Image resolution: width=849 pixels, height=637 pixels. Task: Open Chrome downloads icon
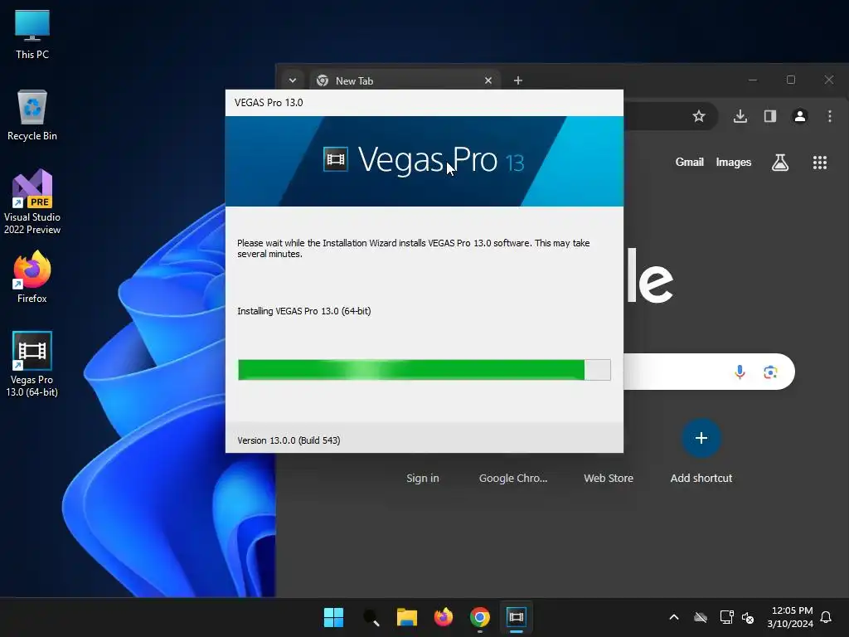tap(740, 116)
